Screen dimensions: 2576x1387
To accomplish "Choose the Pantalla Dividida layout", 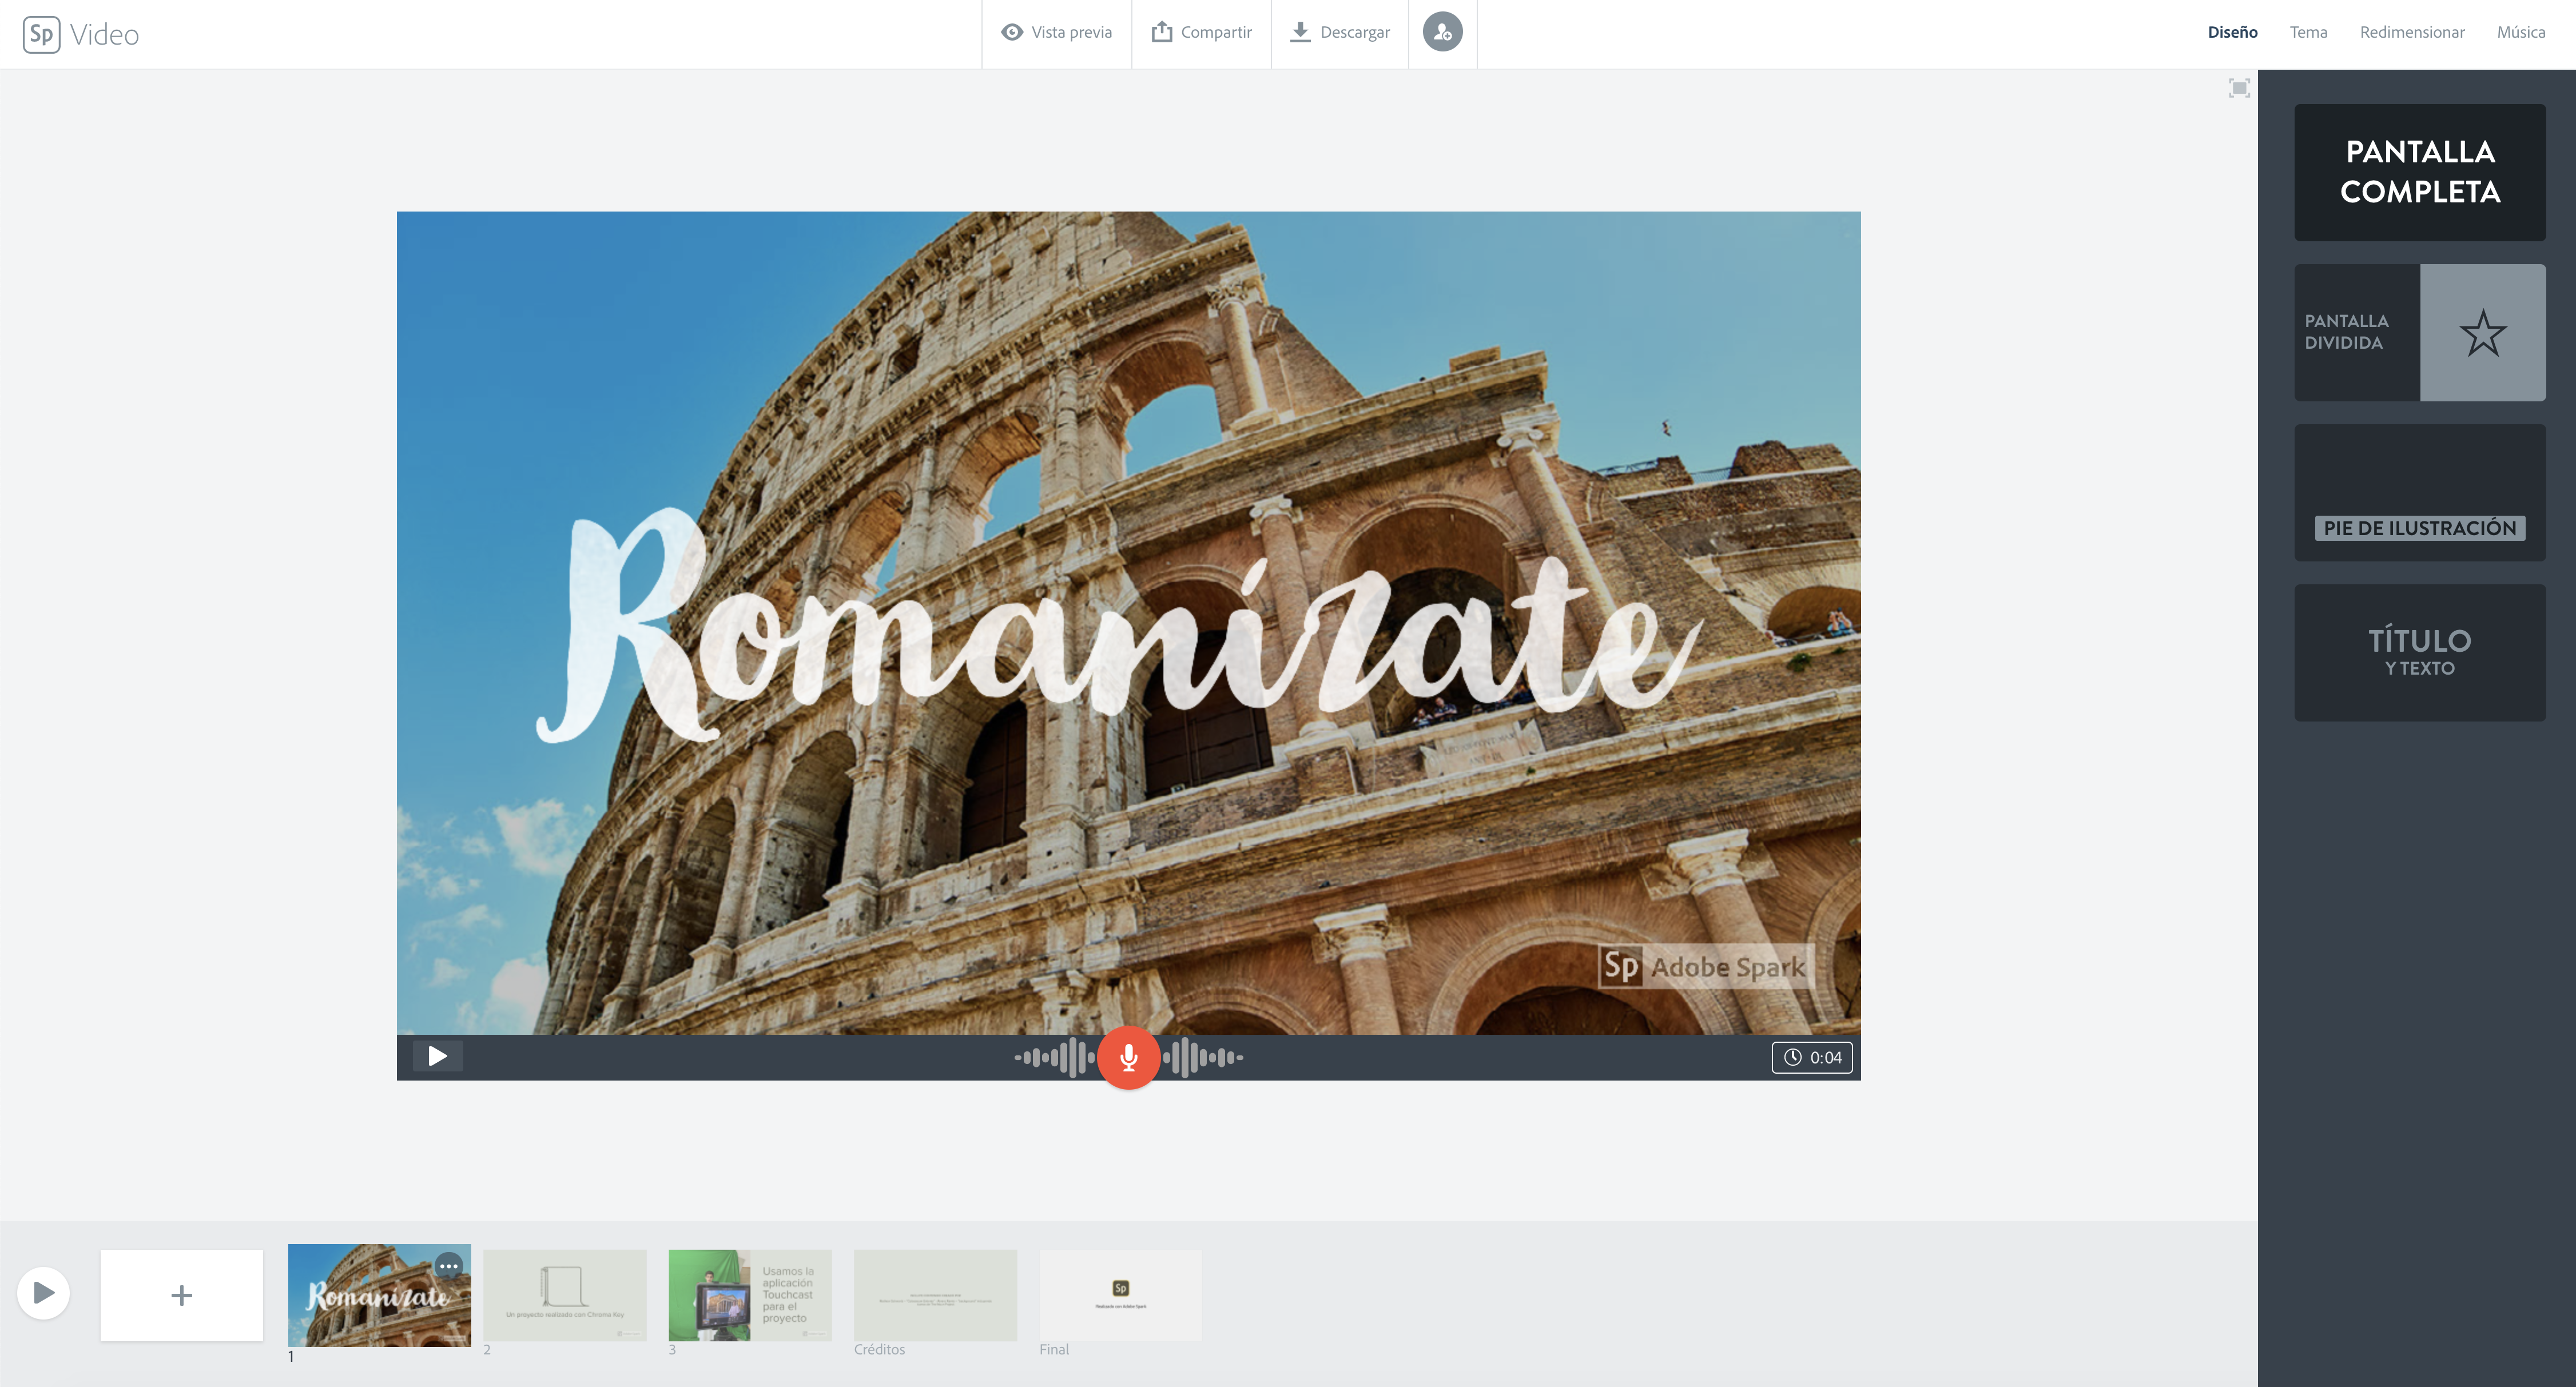I will pyautogui.click(x=2419, y=333).
